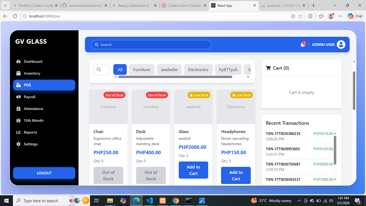Click the Desk Out of Stock button

pos(151,175)
